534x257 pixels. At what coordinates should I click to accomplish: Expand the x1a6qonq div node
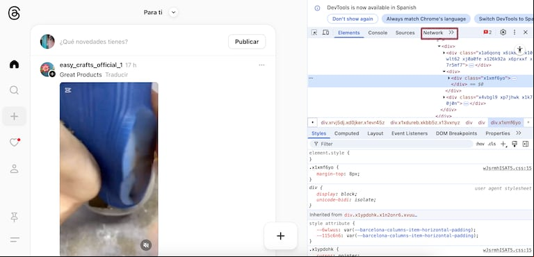coord(444,53)
